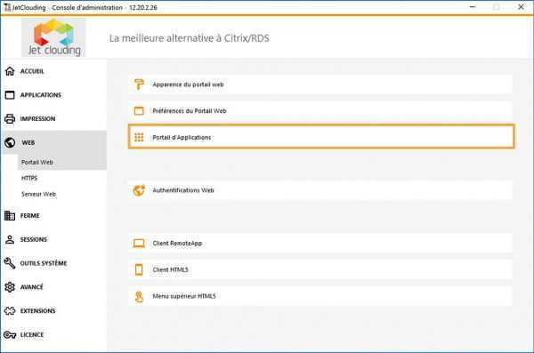Open the SESSIONS menu
The width and height of the screenshot is (534, 353).
tap(34, 239)
